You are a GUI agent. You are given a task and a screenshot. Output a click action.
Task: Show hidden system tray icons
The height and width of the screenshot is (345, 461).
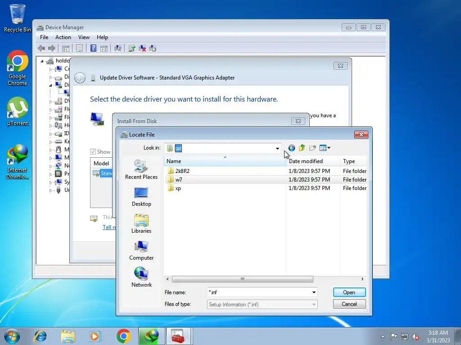[383, 336]
